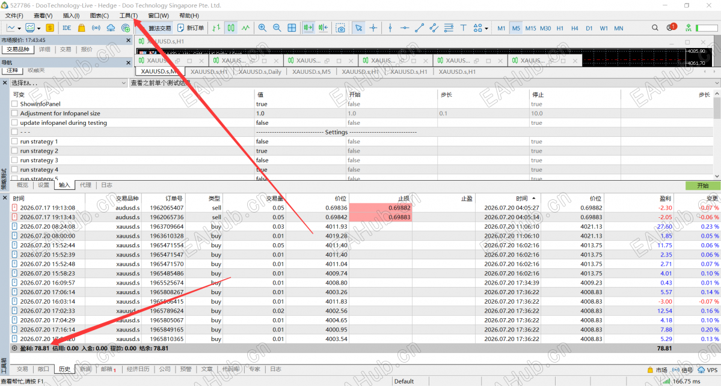
Task: Click the green 开始 start button
Action: (x=702, y=185)
